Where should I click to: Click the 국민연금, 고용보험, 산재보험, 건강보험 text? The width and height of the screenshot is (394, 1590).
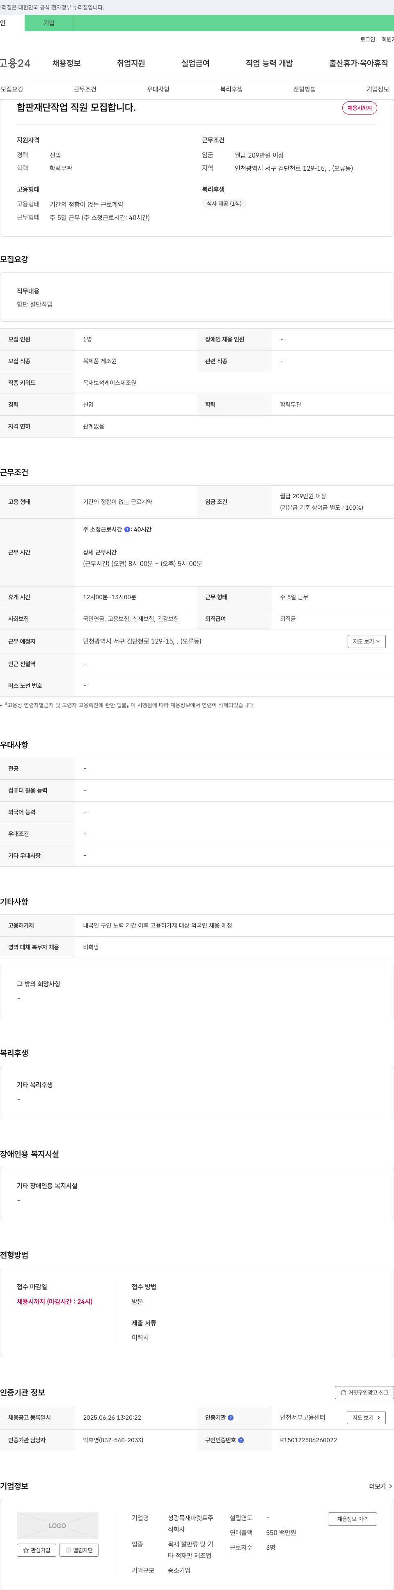pos(131,619)
